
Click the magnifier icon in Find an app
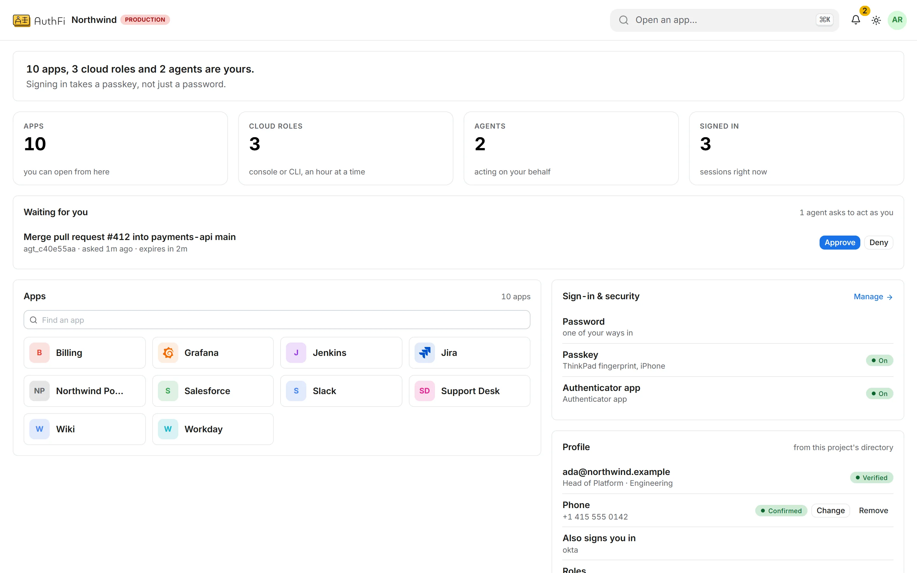click(x=33, y=320)
